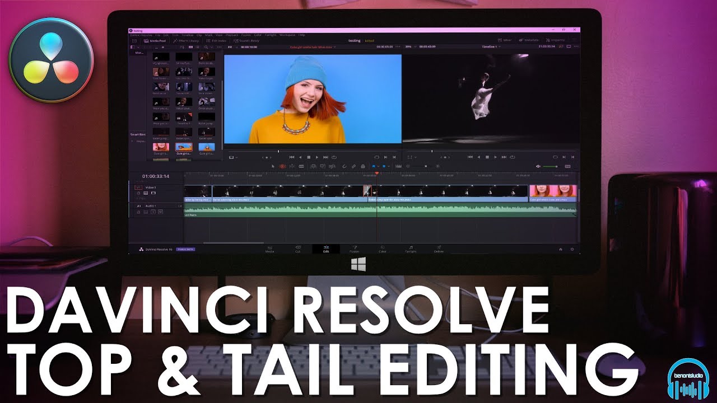Disable the Video 1 track
This screenshot has height=403, width=717.
coord(153,193)
